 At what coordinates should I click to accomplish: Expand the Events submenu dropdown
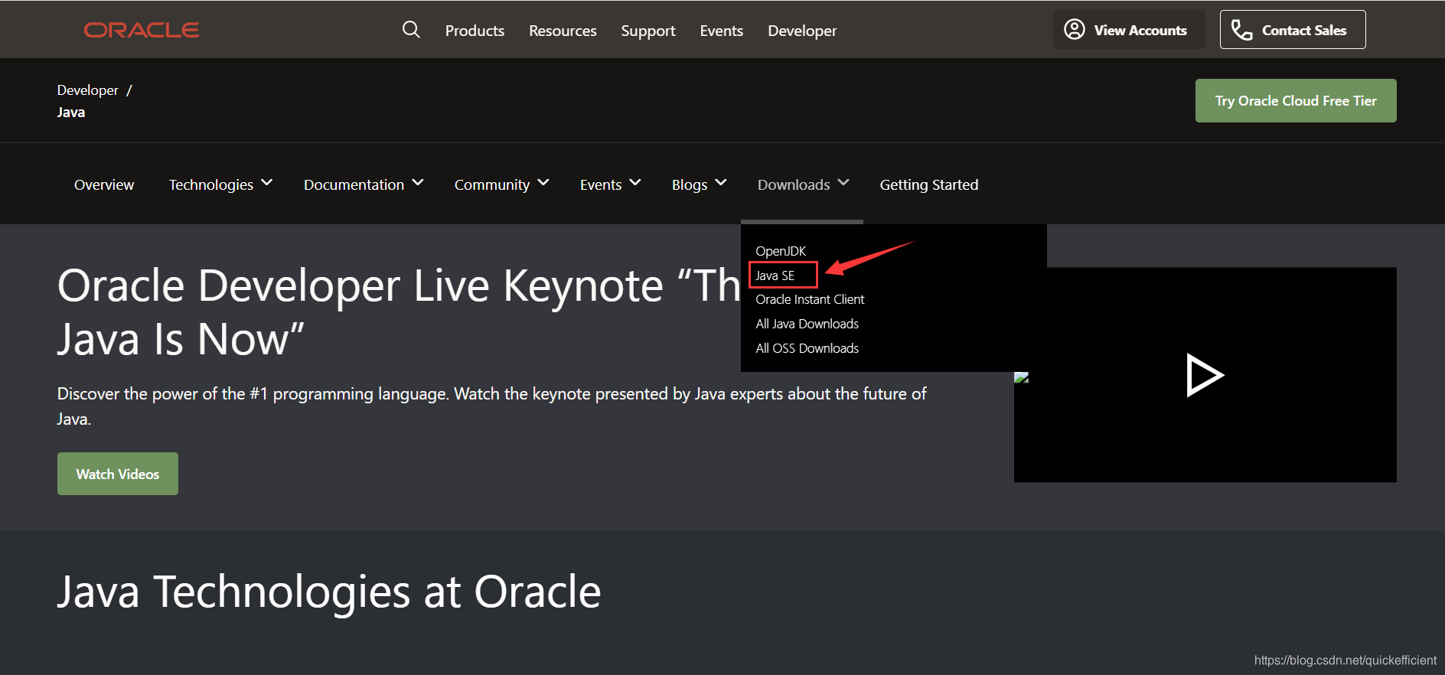(x=610, y=184)
